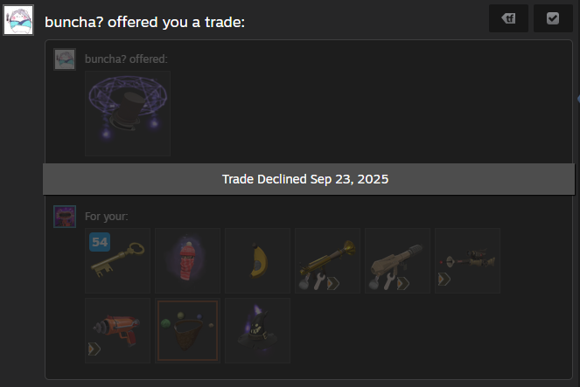Click the For your: label

click(107, 217)
